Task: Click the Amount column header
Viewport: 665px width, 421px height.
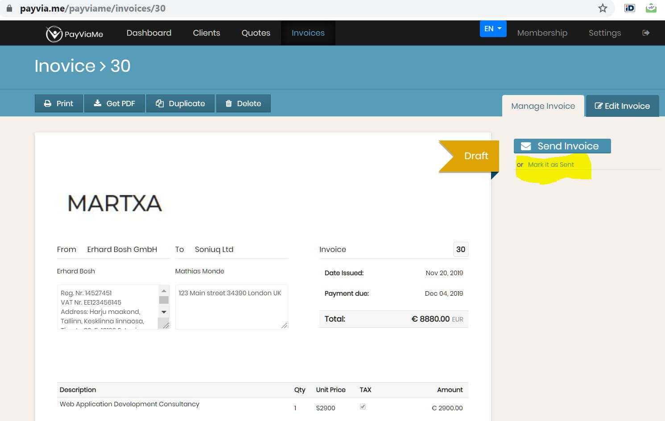Action: click(450, 390)
